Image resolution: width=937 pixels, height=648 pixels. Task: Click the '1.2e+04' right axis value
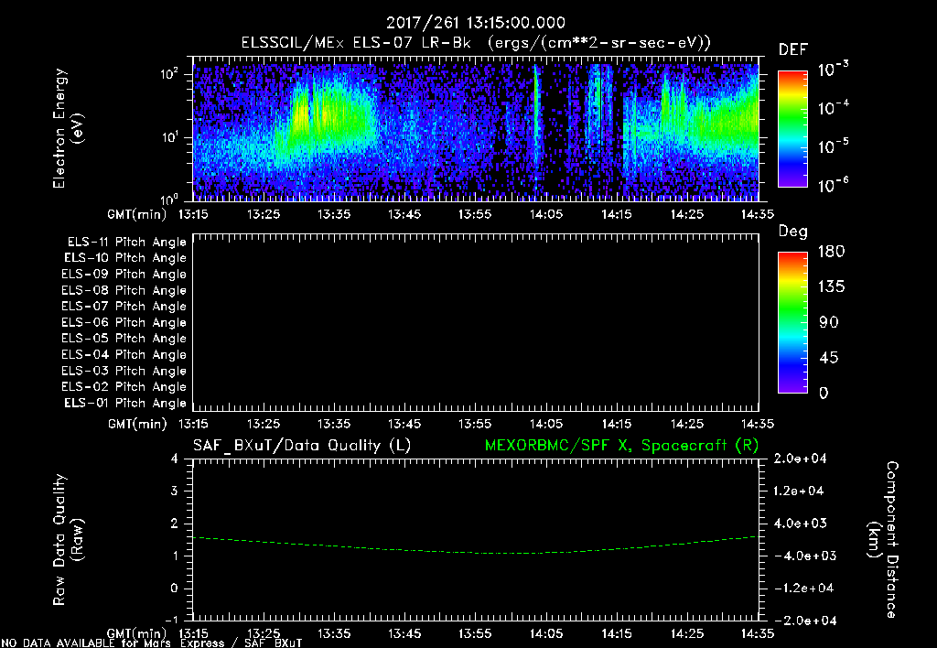(x=798, y=491)
